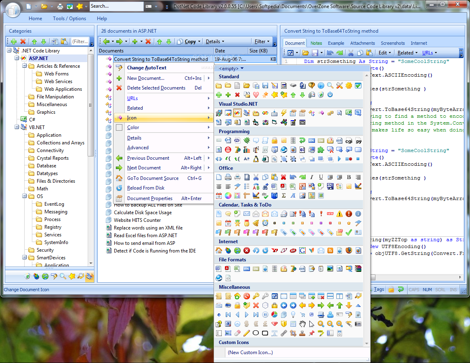
Task: Choose the small green square marker icon
Action: point(293,223)
